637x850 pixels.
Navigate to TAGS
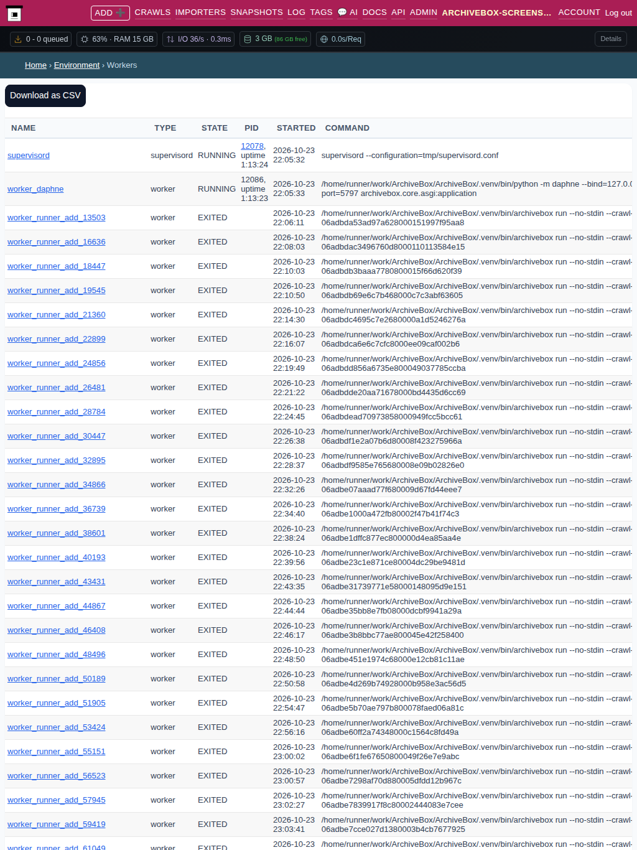click(321, 12)
